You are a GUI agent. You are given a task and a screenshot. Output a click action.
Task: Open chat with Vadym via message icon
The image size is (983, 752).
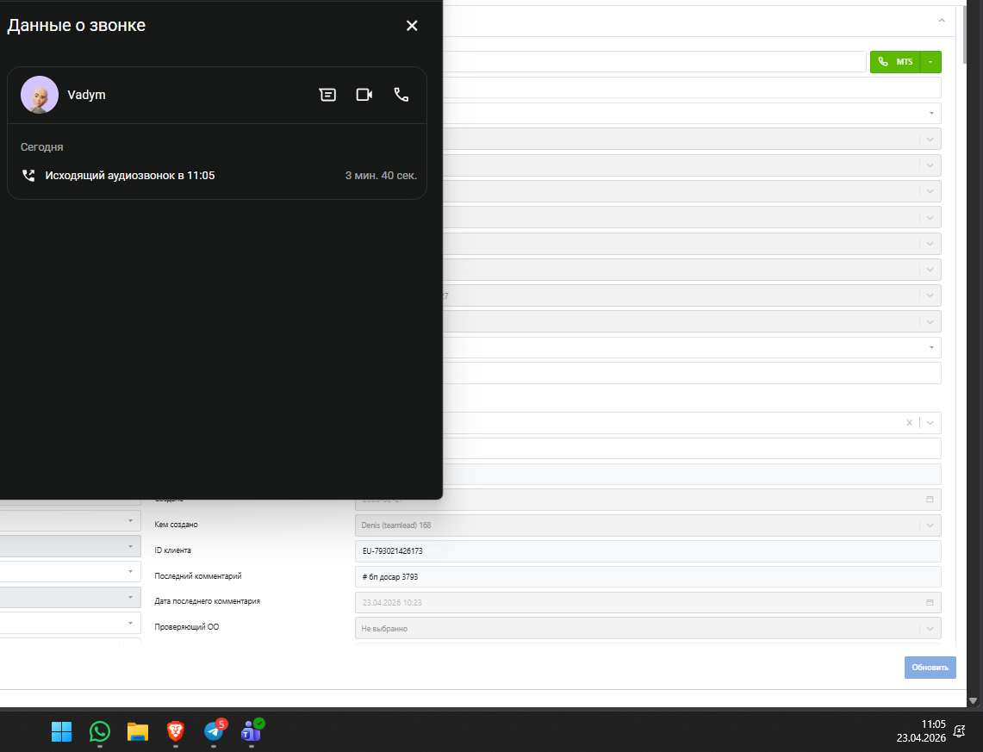point(327,95)
